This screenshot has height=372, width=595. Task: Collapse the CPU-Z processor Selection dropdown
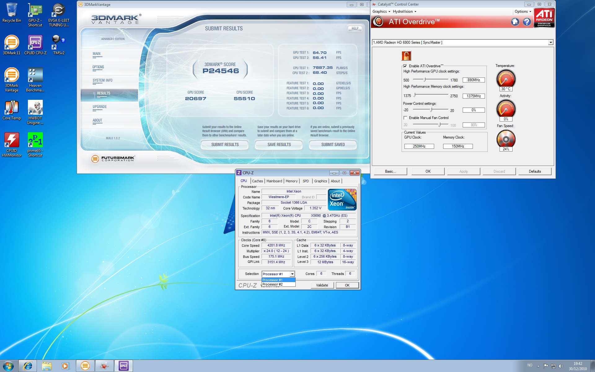292,274
